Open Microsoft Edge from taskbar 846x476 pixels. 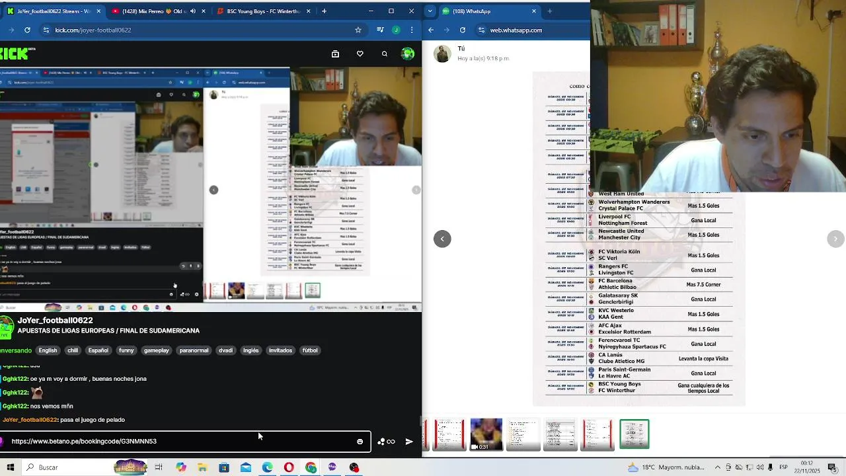click(267, 467)
